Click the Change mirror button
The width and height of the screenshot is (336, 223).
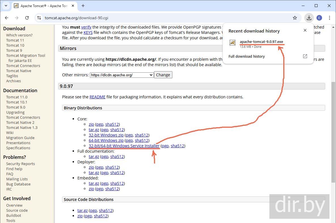(x=163, y=75)
